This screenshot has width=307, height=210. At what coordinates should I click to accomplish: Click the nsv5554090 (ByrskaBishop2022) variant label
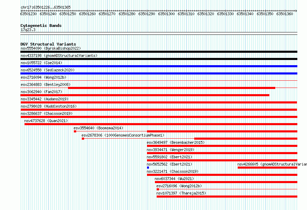[51, 48]
